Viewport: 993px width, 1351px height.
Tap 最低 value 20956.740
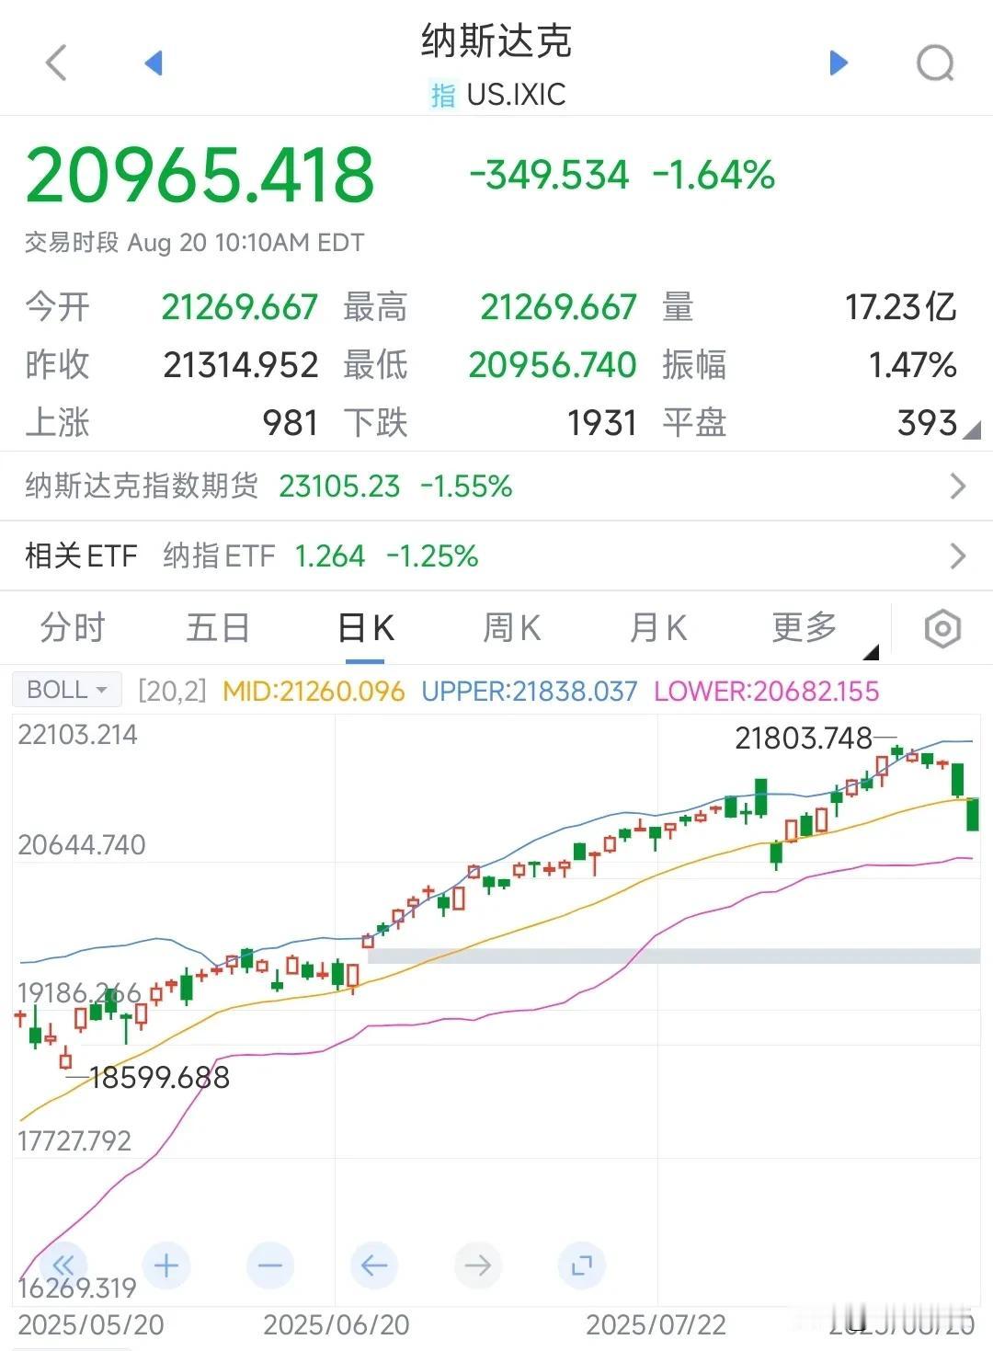click(x=553, y=365)
